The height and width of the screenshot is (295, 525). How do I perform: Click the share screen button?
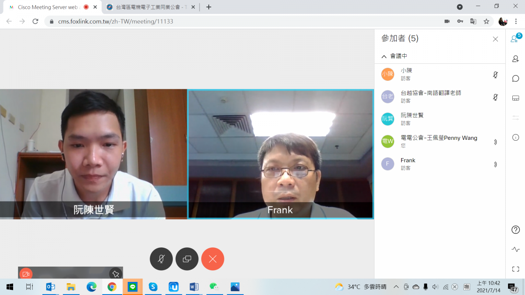pos(187,259)
